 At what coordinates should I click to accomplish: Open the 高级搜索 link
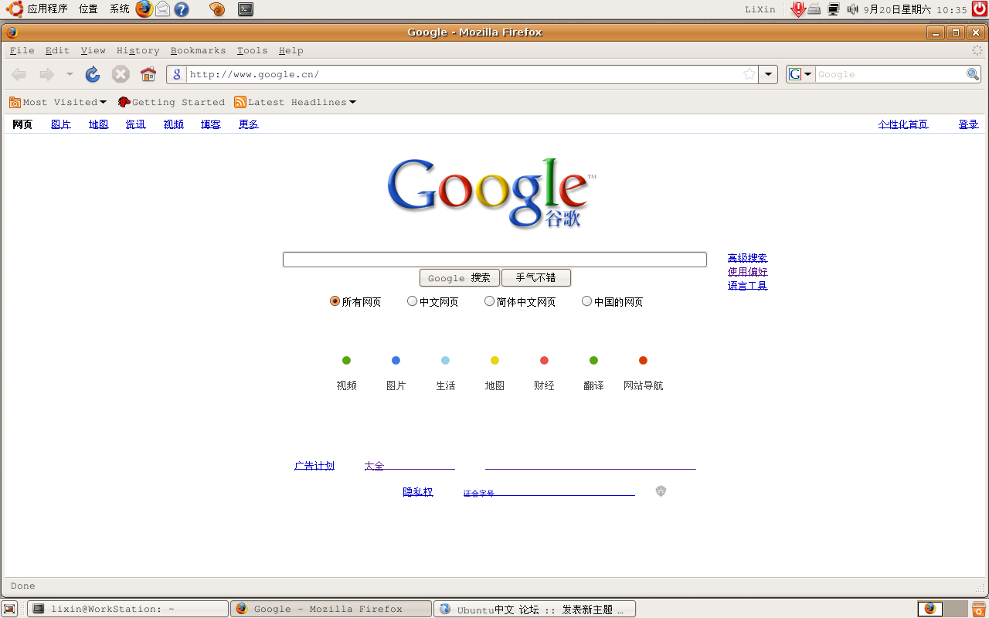click(747, 258)
